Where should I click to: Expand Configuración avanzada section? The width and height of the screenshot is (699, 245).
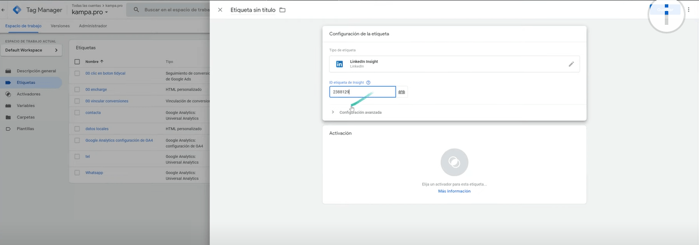tap(357, 112)
